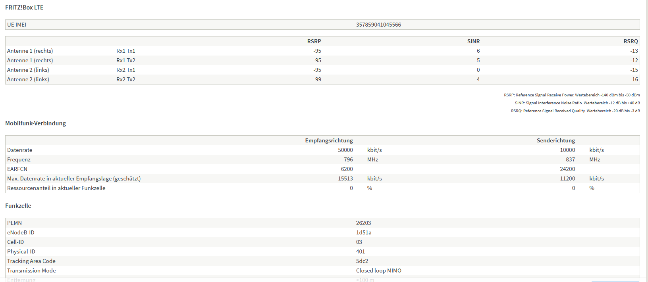This screenshot has width=648, height=282.
Task: Click the Tracking Area Code value 5dc2
Action: [x=362, y=261]
